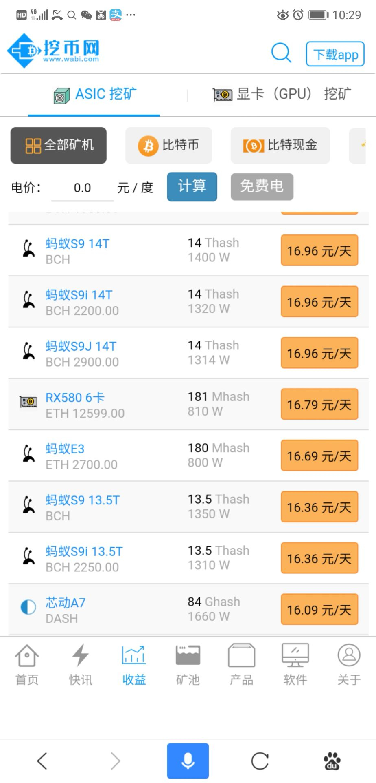Tap the Baidu paw icon
Image resolution: width=376 pixels, height=783 pixels.
[x=332, y=761]
